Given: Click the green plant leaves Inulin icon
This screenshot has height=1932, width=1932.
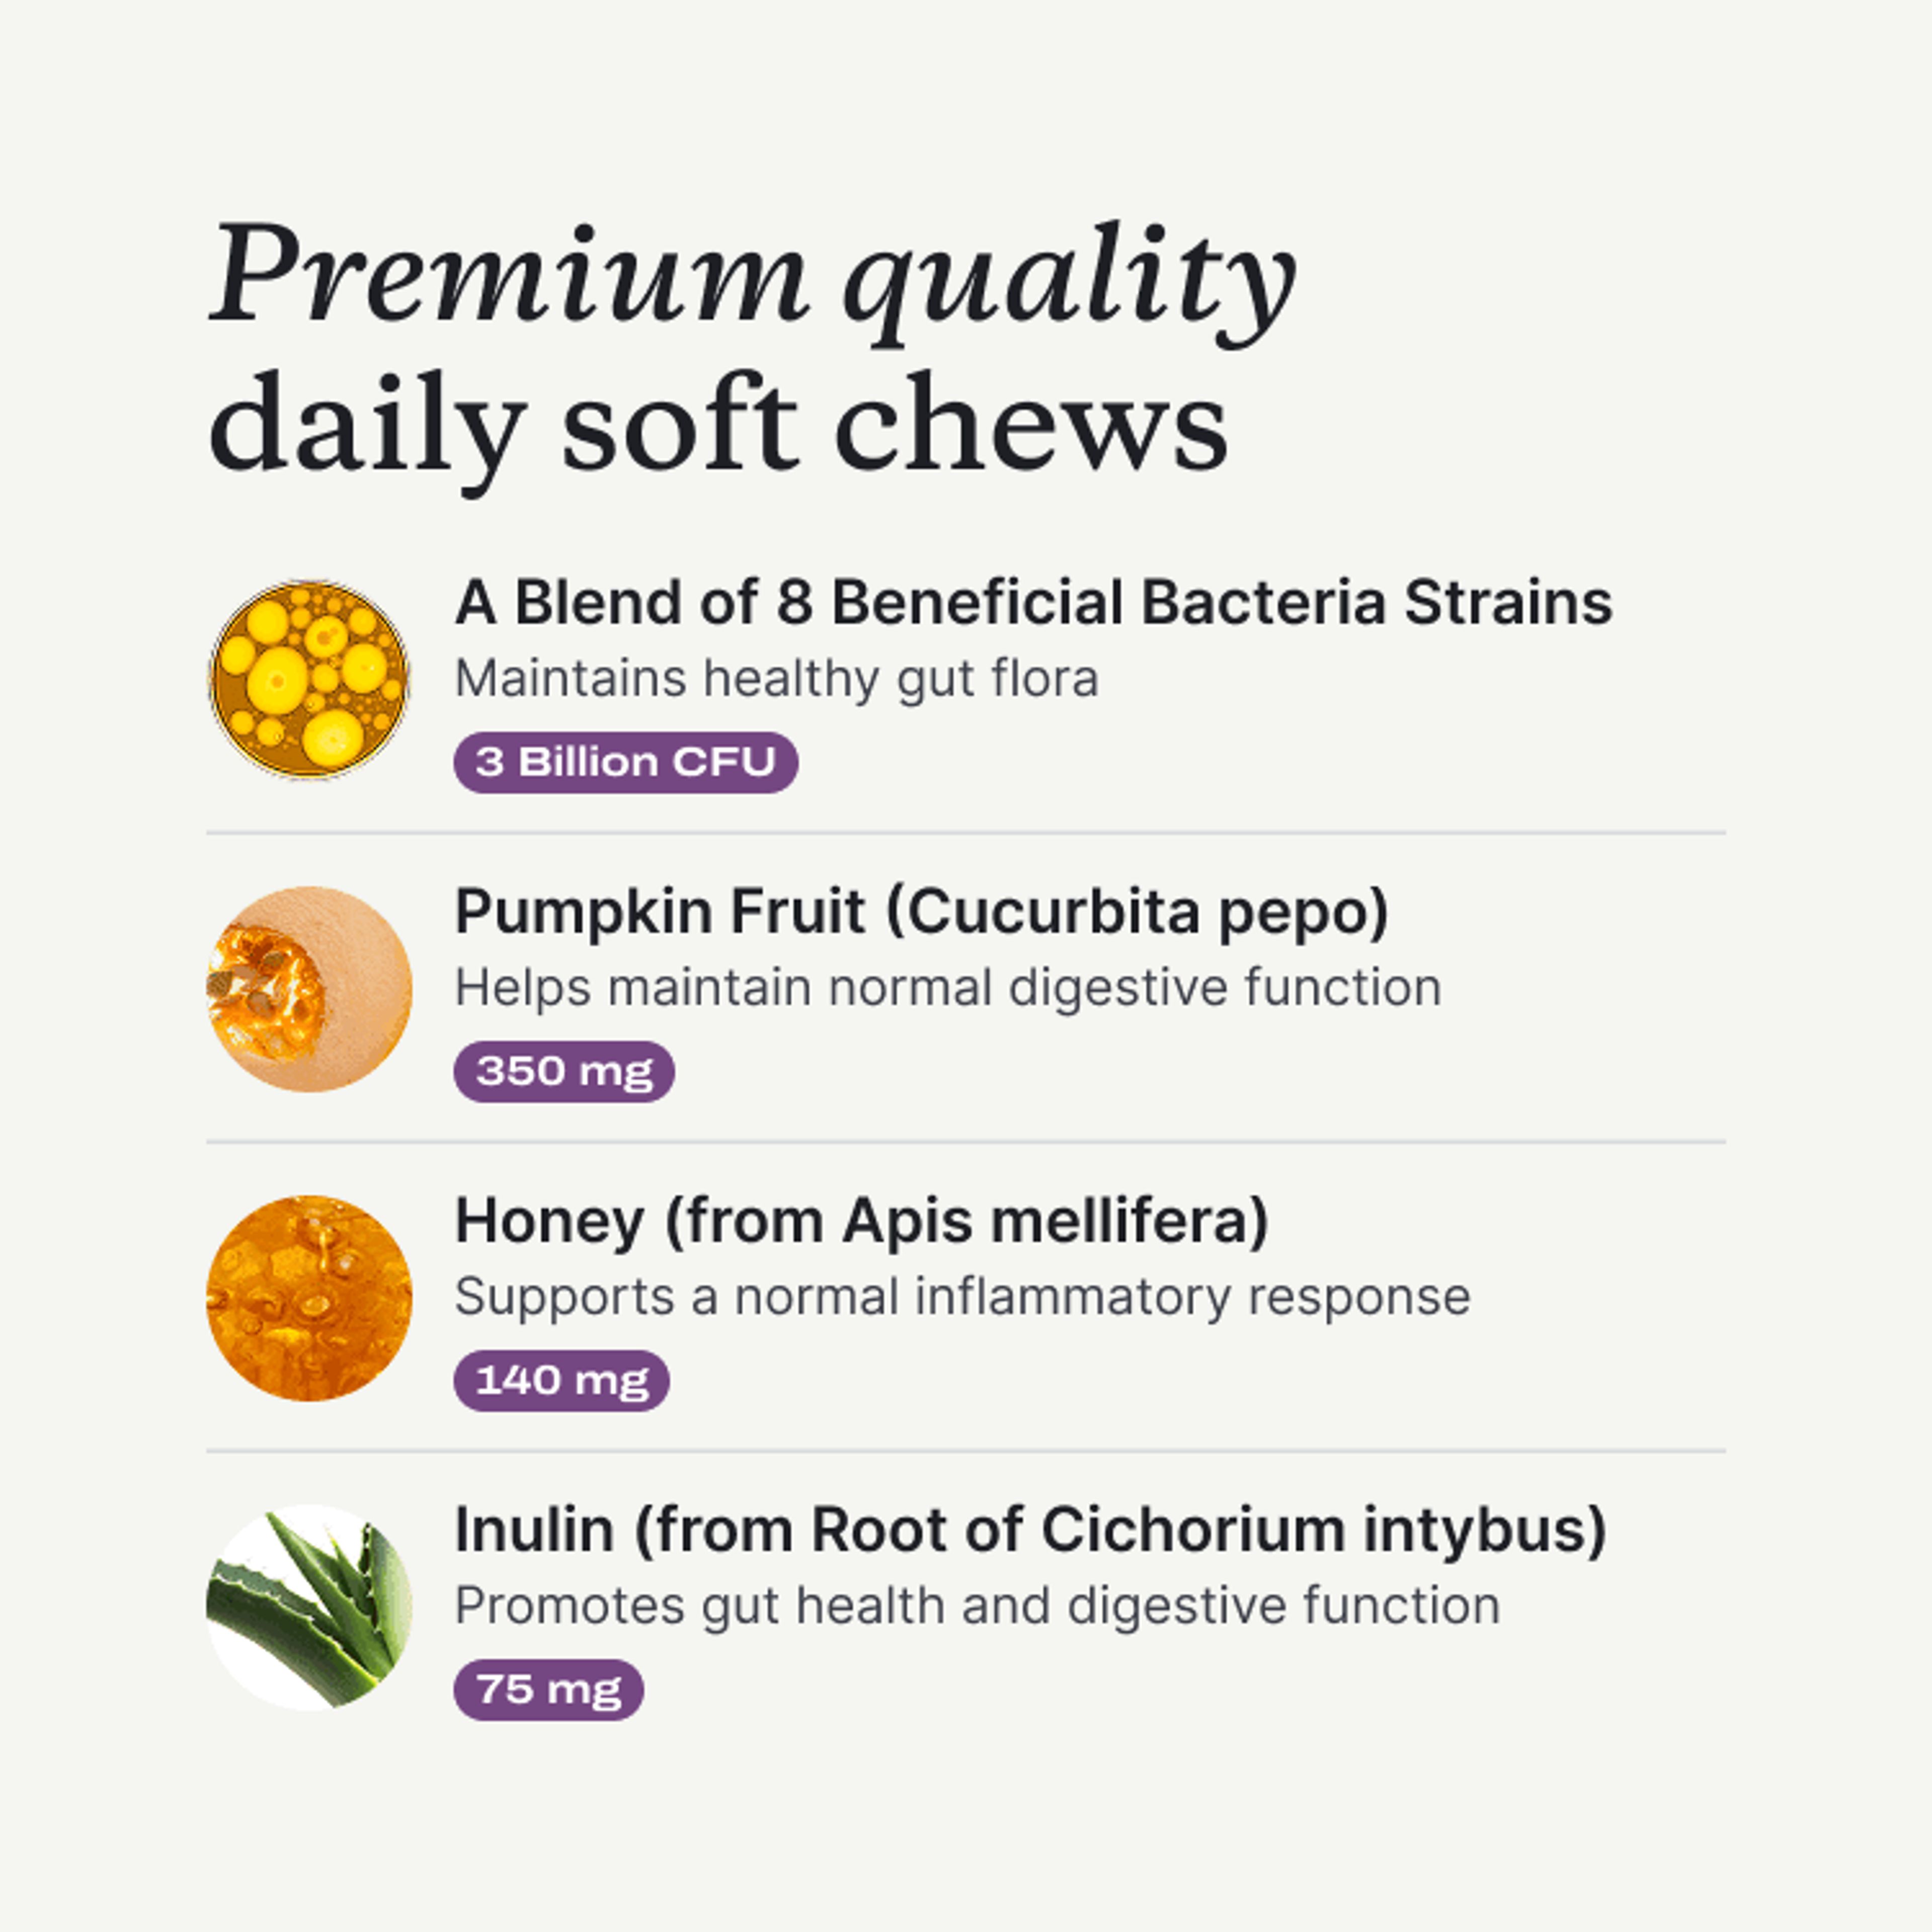Looking at the screenshot, I should [x=308, y=1606].
